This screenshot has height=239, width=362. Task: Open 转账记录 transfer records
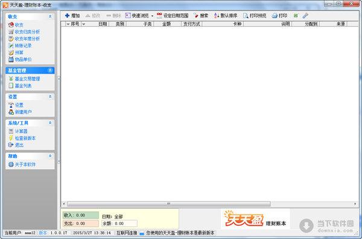point(20,46)
